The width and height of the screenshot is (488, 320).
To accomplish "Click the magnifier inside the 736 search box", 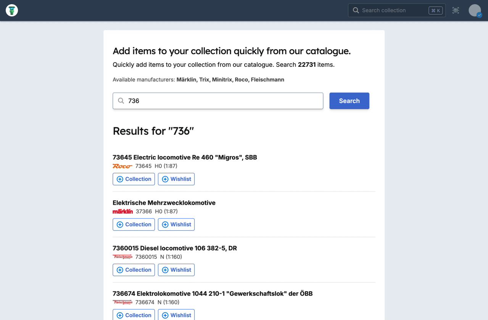I will coord(121,101).
